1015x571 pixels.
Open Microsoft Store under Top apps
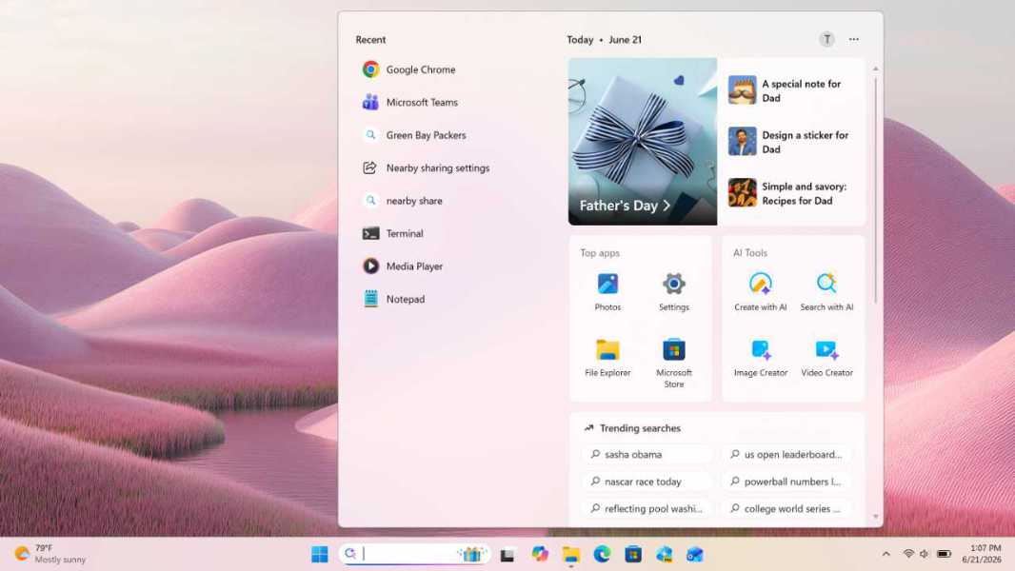pyautogui.click(x=674, y=363)
